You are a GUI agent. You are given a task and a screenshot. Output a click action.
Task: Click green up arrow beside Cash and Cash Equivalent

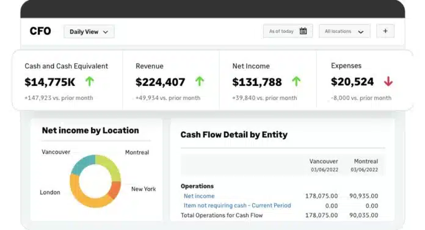point(90,81)
